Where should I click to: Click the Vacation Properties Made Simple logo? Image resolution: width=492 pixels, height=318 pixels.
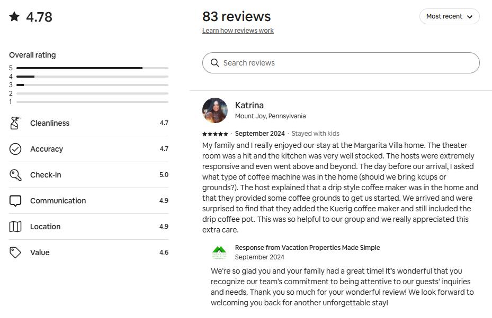pyautogui.click(x=219, y=252)
